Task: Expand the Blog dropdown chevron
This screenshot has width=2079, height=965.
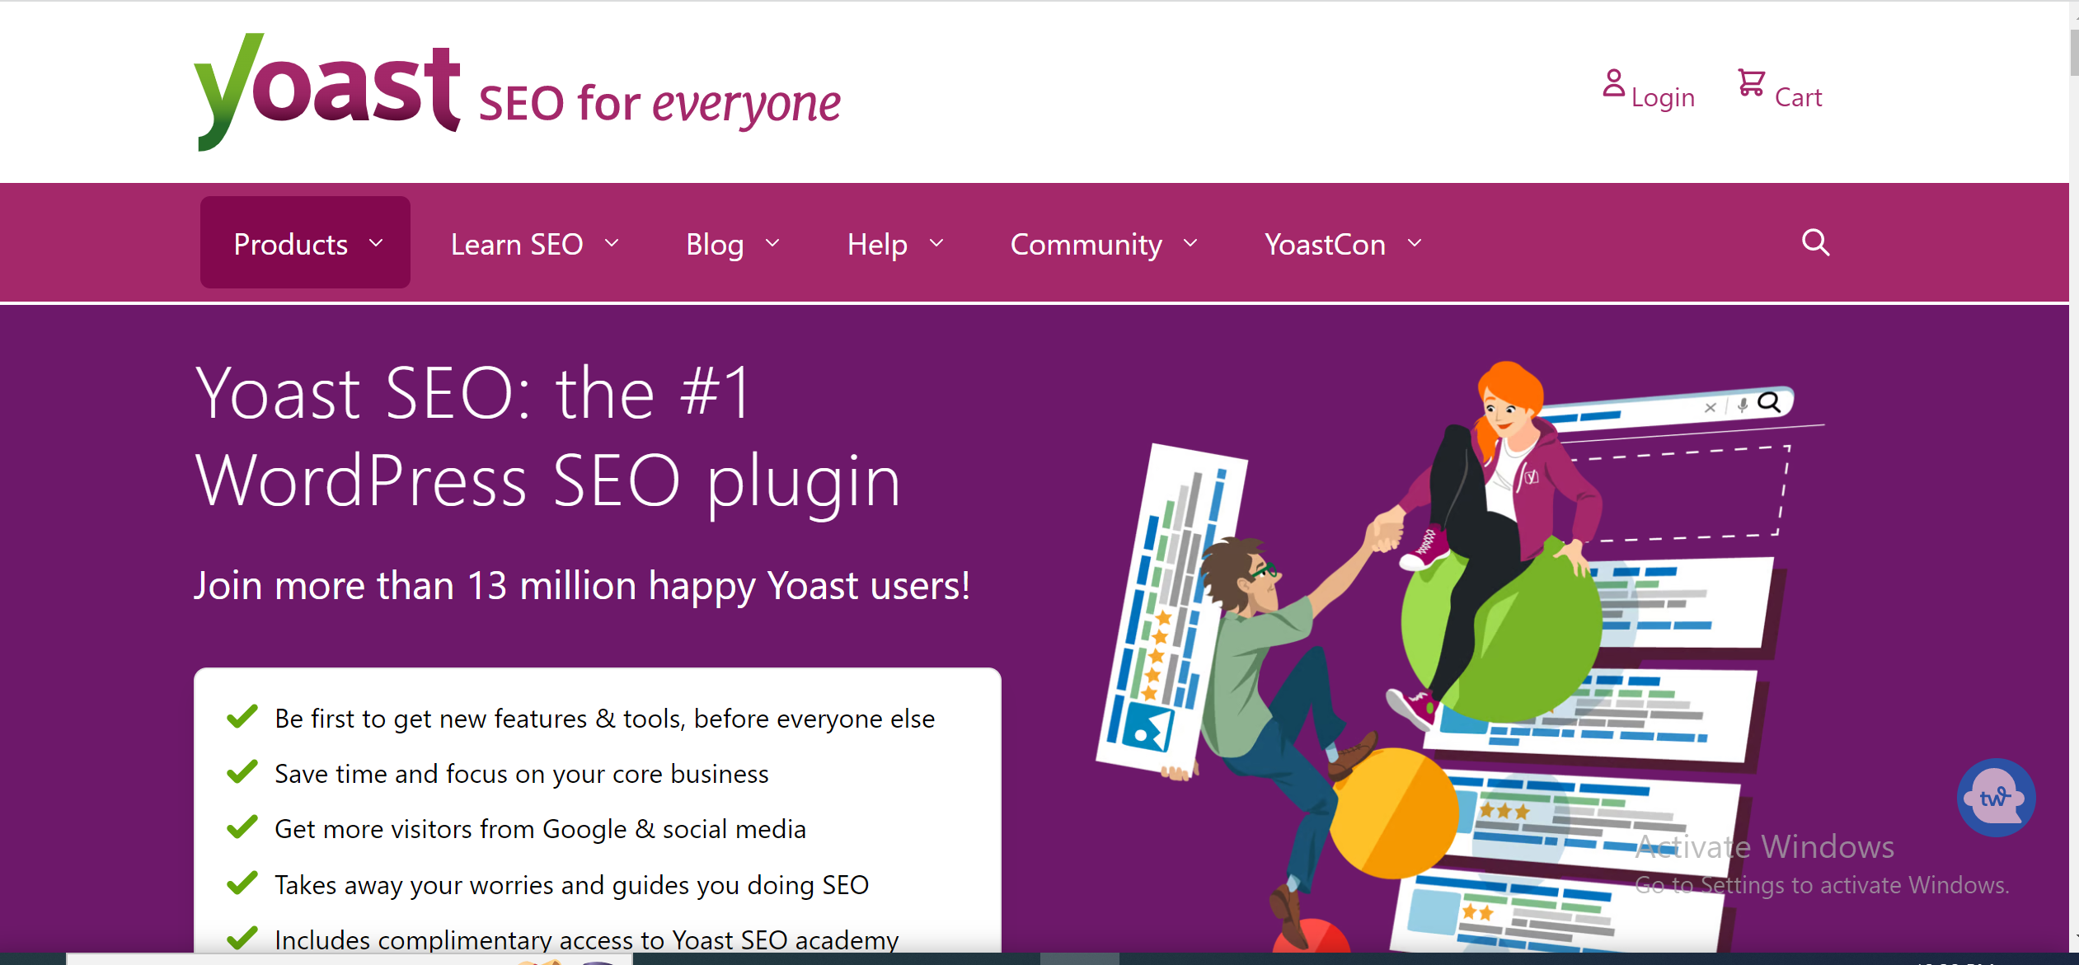Action: click(x=772, y=243)
